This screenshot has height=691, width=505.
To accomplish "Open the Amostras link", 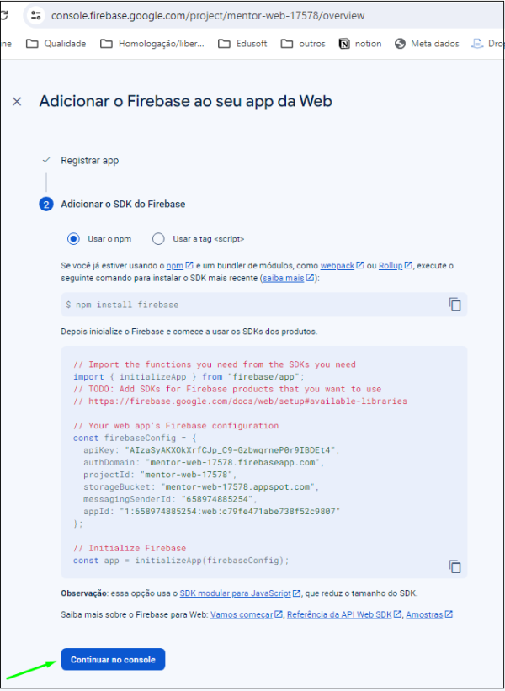I will pos(429,614).
